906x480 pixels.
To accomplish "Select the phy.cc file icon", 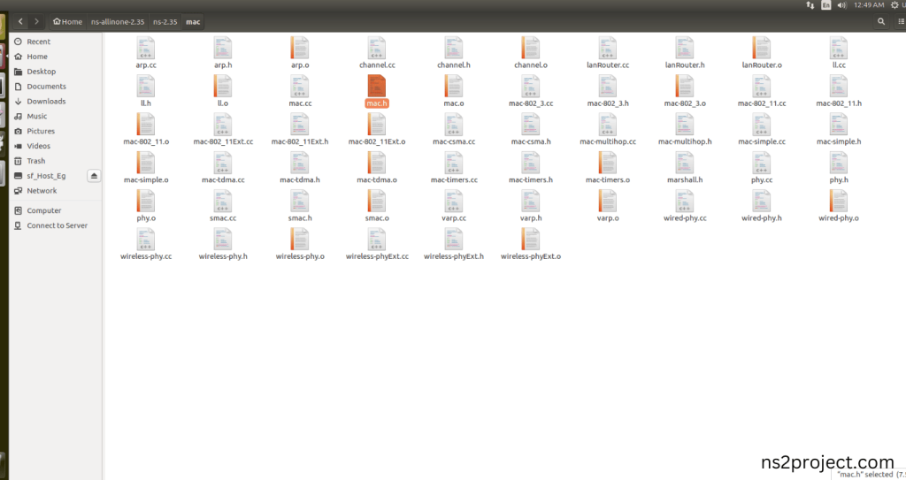I will point(762,163).
